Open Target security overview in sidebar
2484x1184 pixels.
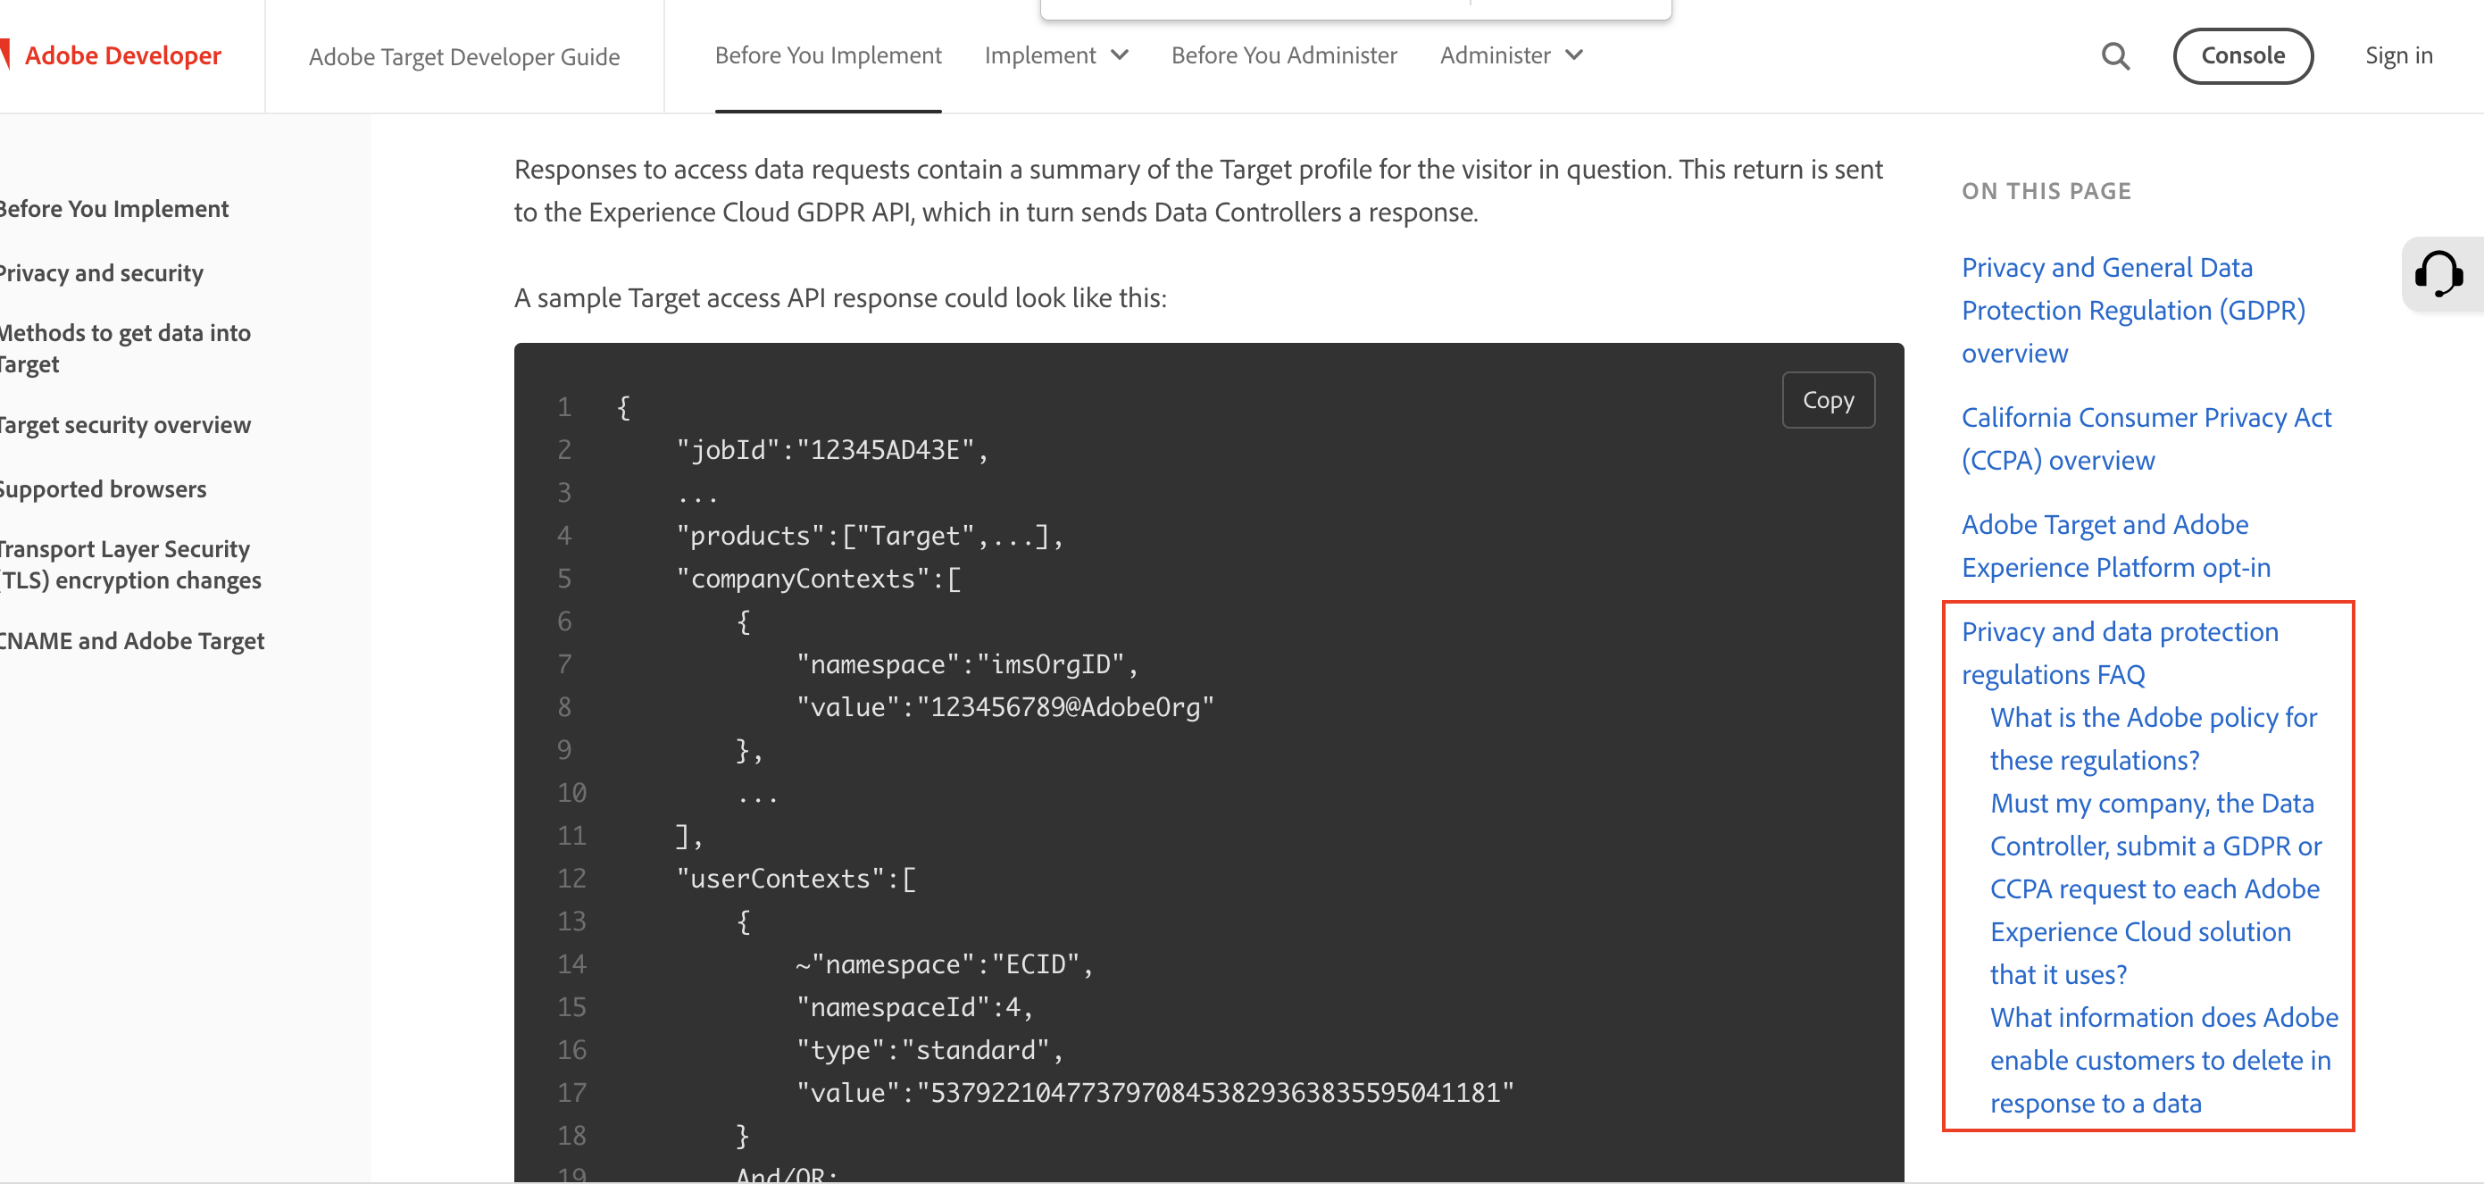[x=124, y=425]
